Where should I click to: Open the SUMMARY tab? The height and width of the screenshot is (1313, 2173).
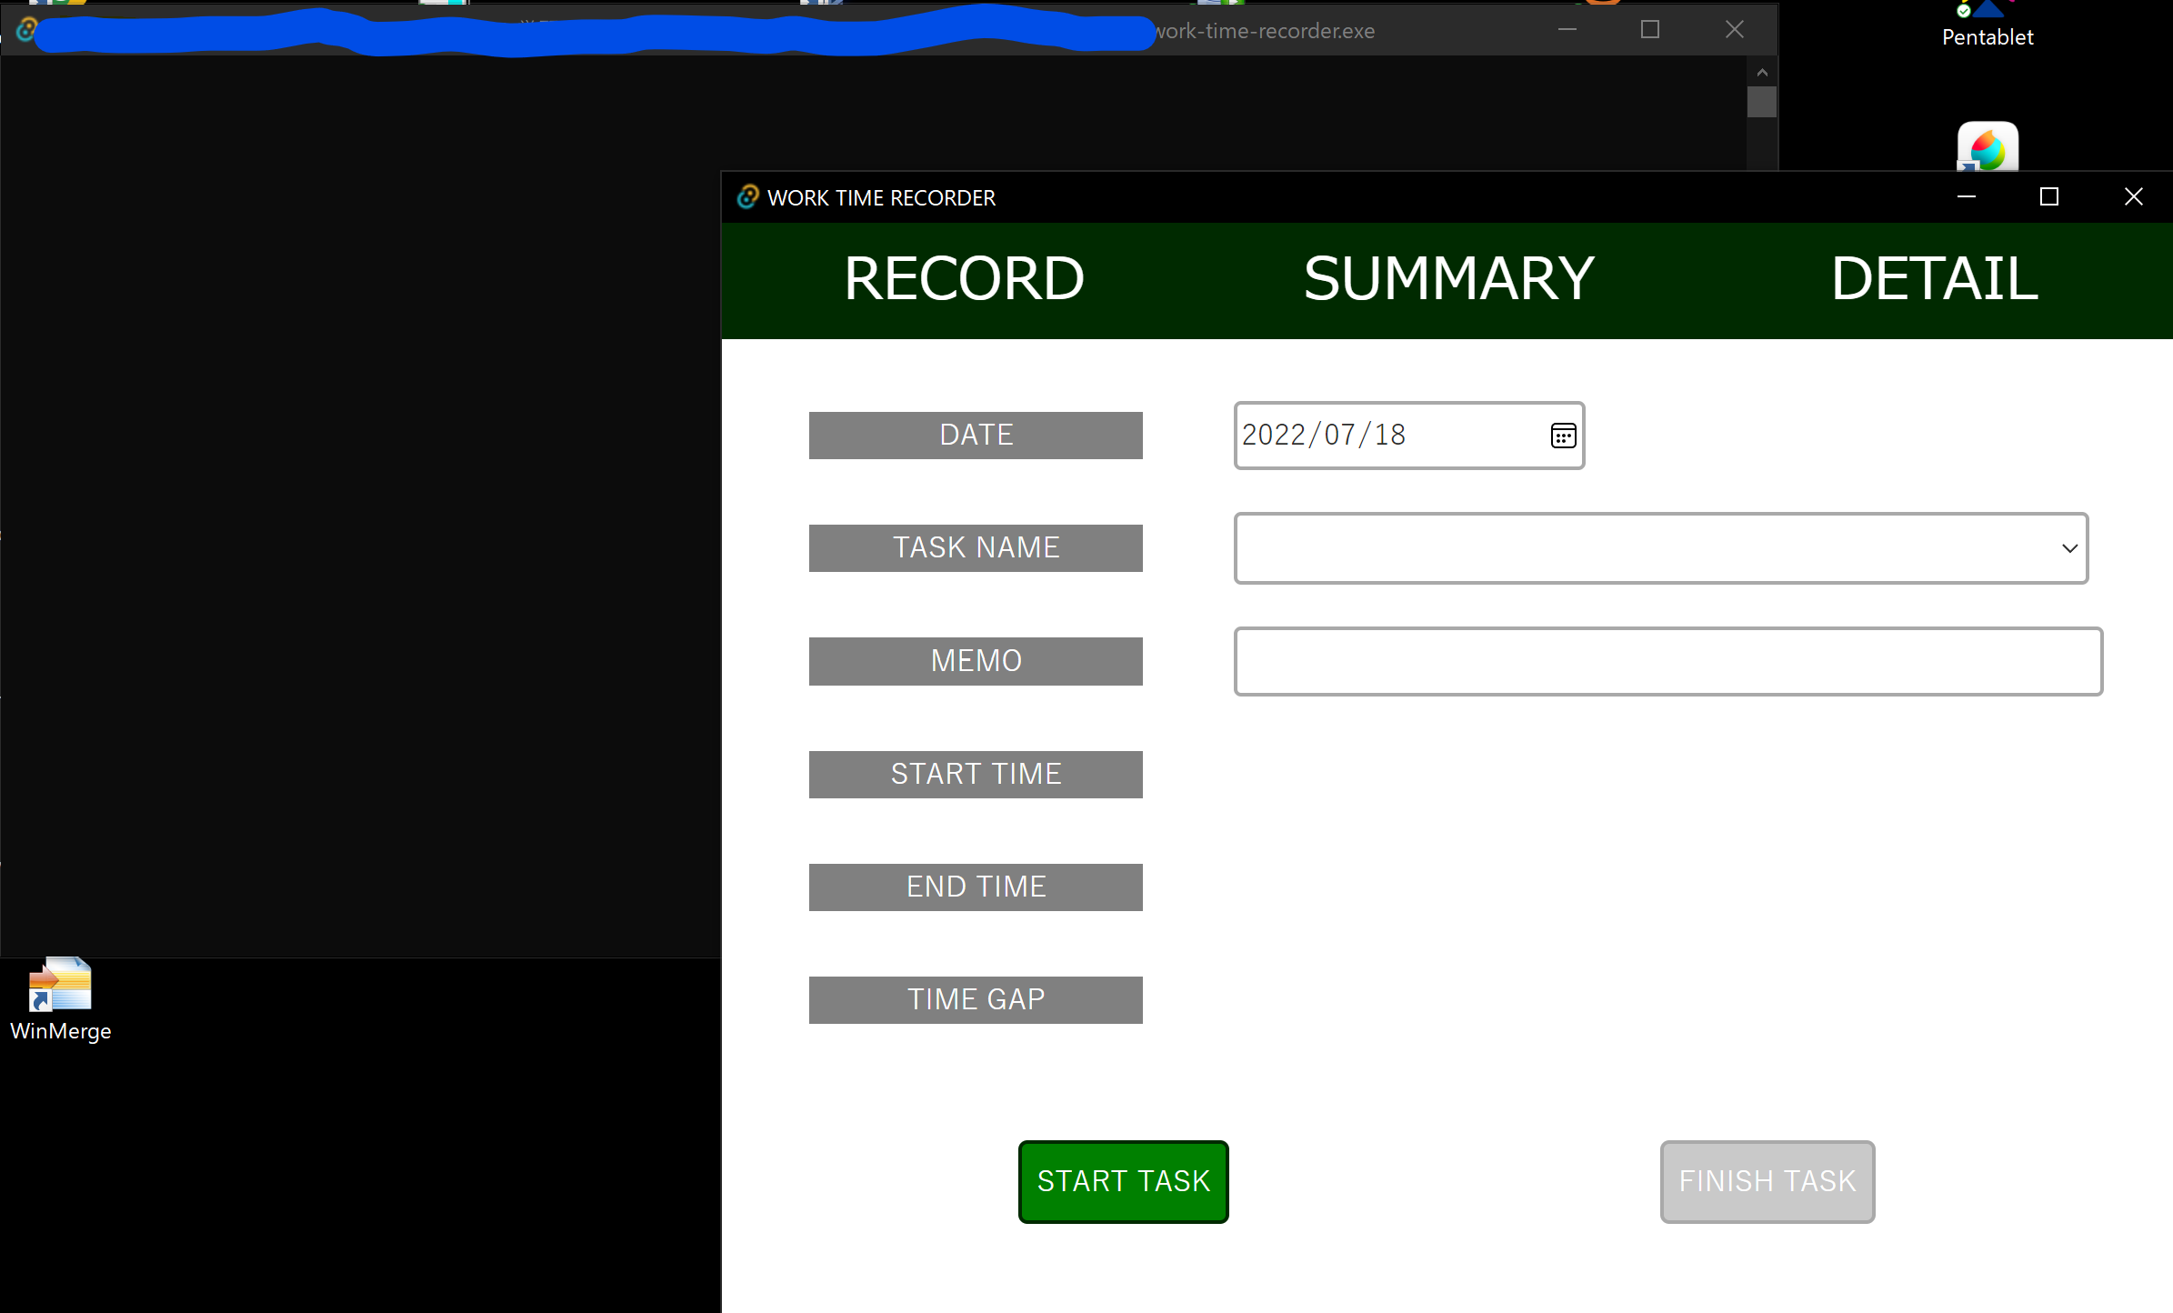coord(1448,279)
